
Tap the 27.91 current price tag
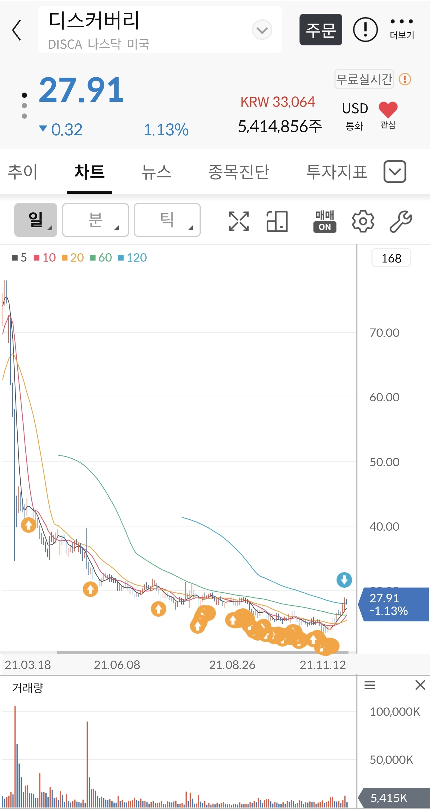coord(394,604)
